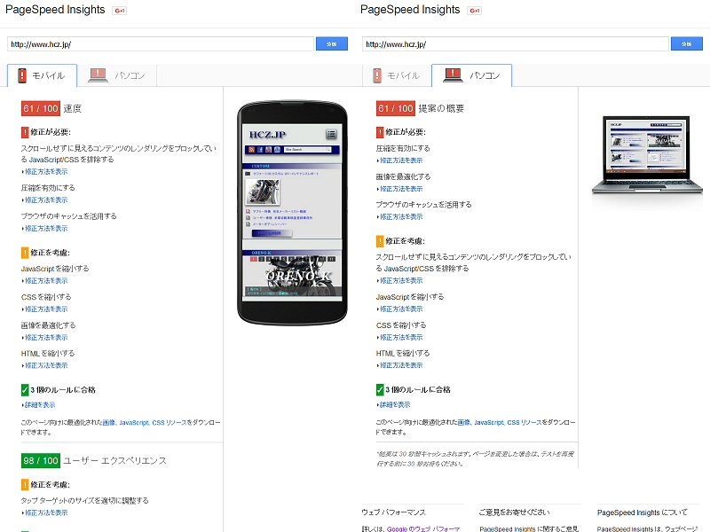Expand 修正方法を表示 under mobile 圧縮を有効にする
The height and width of the screenshot is (532, 710).
pos(46,200)
